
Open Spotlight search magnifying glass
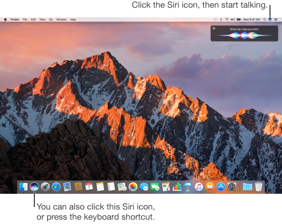point(265,19)
